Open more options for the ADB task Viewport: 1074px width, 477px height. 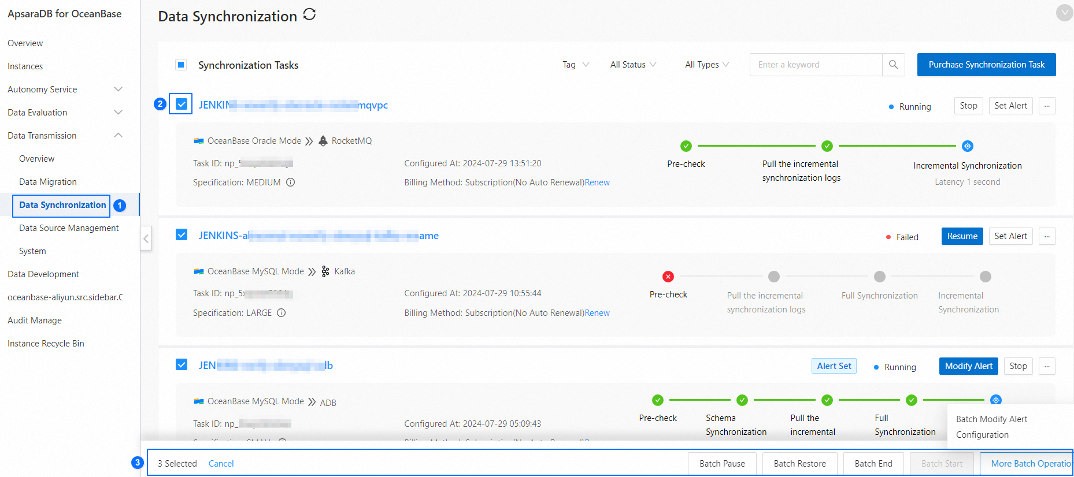pos(1047,366)
